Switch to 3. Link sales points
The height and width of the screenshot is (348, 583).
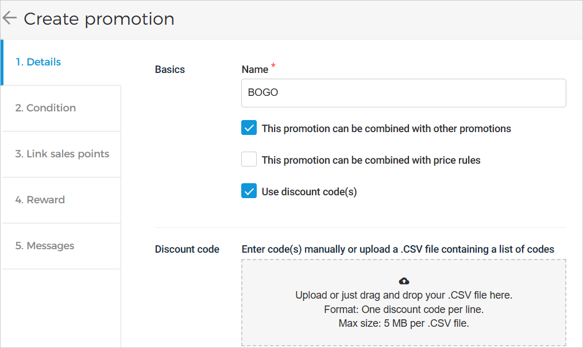click(62, 154)
